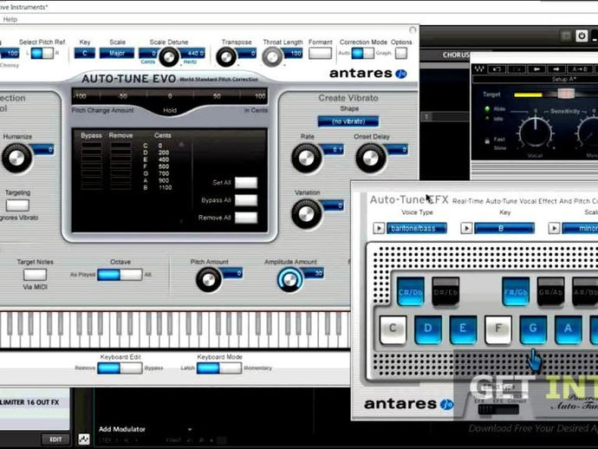
Task: Click the Pitch Amount knob
Action: pyautogui.click(x=209, y=280)
